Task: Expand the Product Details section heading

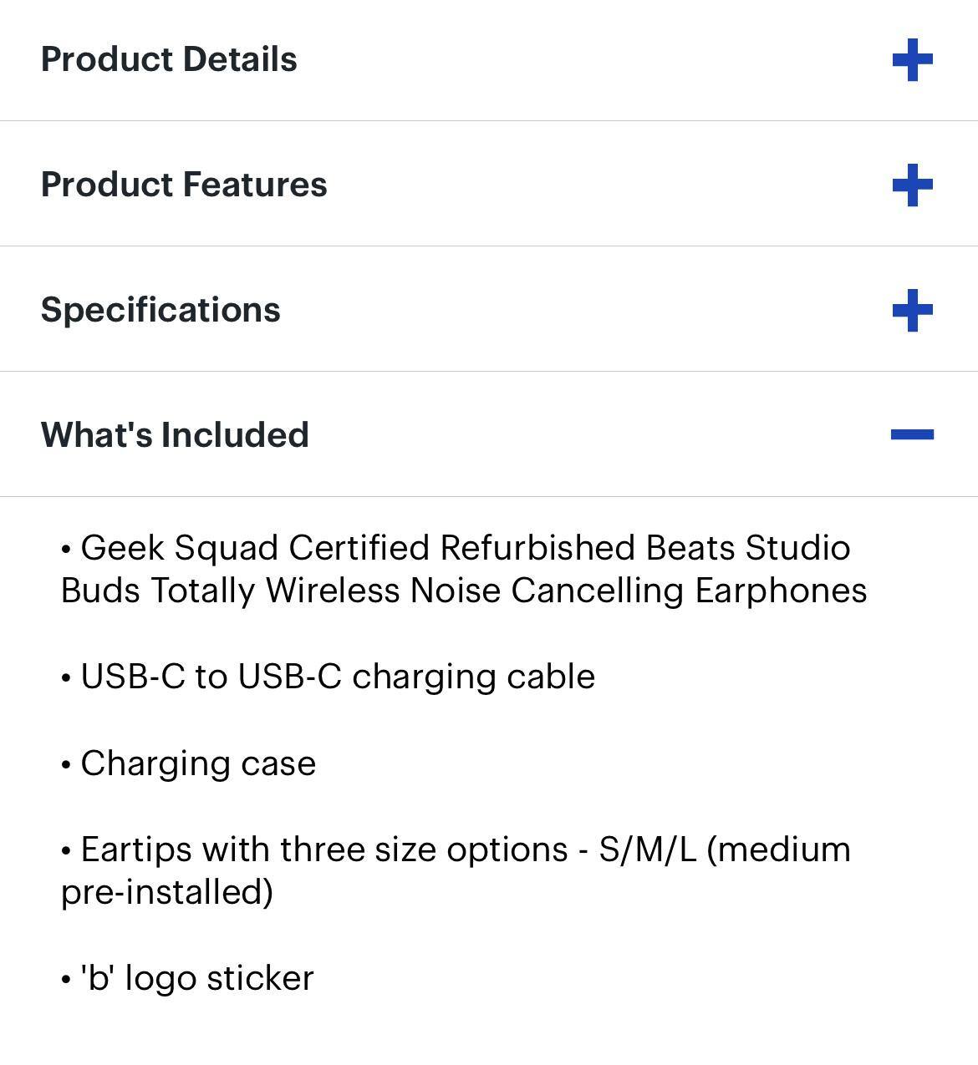Action: coord(169,60)
